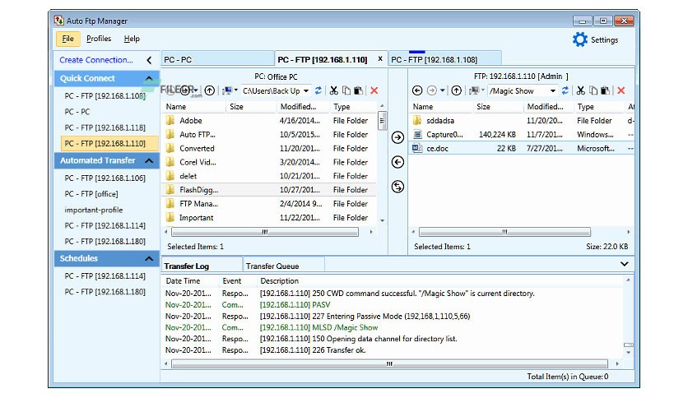Screen dimensions: 688x398
Task: Paste into the PC panel folder
Action: [359, 90]
